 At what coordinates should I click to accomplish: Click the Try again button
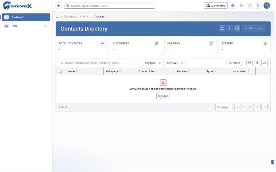tap(163, 96)
